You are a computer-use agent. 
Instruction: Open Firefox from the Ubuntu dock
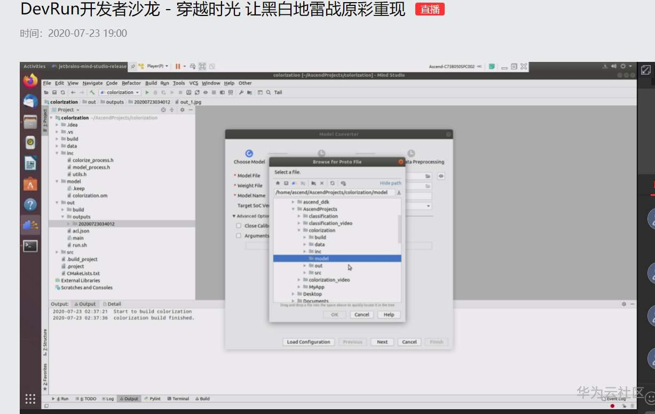[x=30, y=81]
